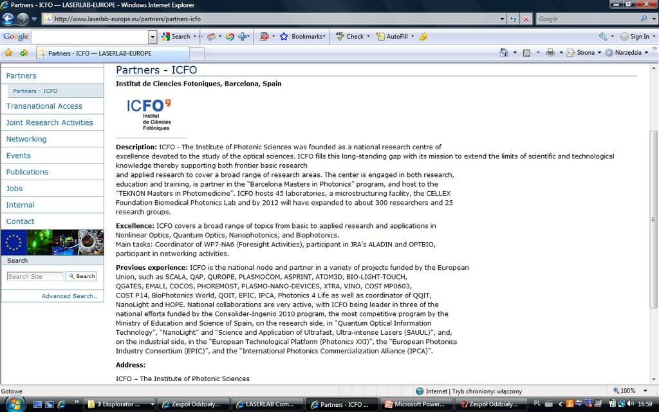This screenshot has height=412, width=659.
Task: Click the Home icon in command bar
Action: (504, 53)
